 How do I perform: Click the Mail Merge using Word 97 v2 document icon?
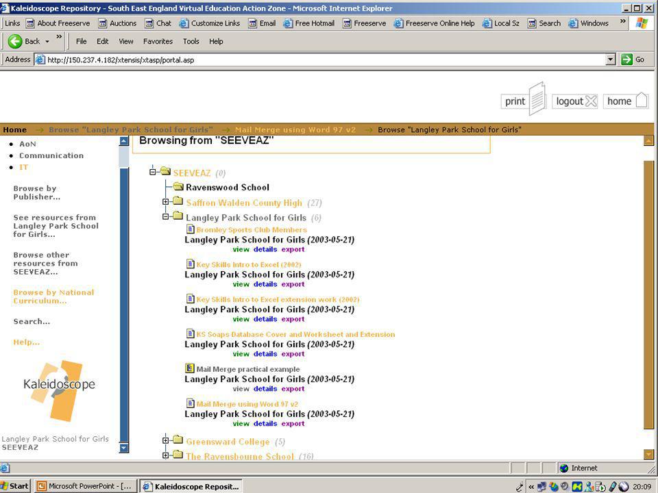coord(190,403)
